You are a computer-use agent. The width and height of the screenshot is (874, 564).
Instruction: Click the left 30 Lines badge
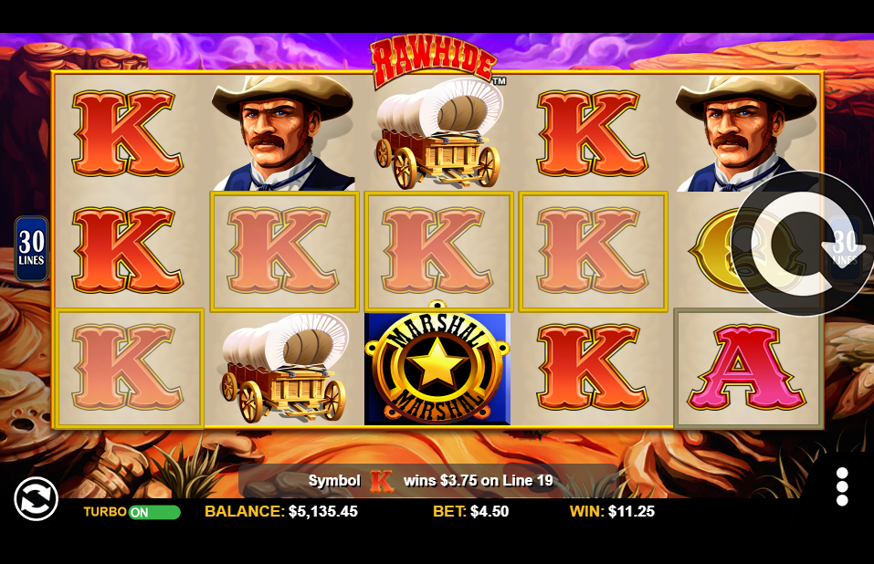(31, 248)
